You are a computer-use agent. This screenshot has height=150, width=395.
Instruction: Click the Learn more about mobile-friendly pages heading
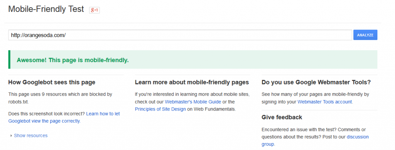pos(192,82)
